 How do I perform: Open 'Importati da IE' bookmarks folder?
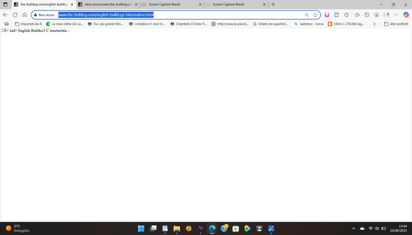click(28, 24)
